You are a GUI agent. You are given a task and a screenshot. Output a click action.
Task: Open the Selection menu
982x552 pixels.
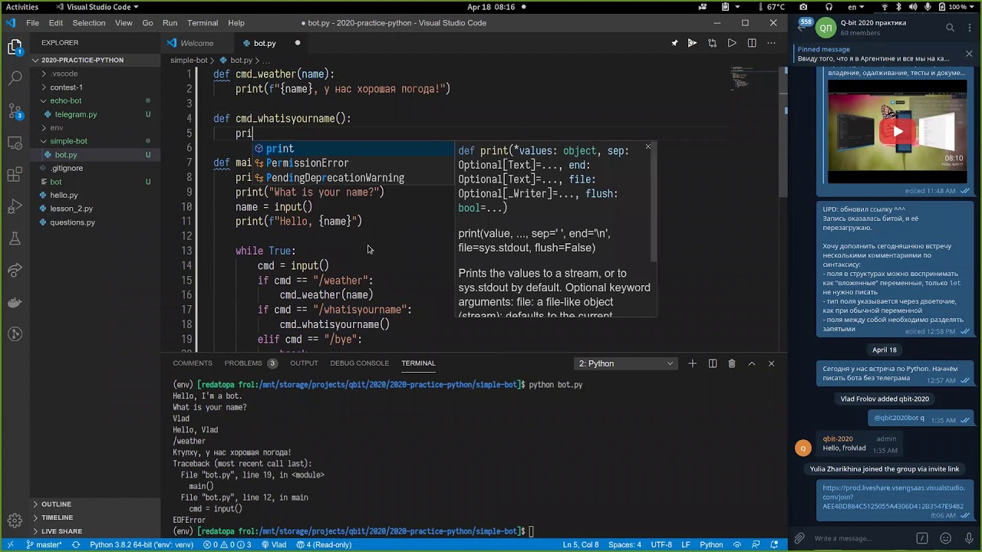(x=89, y=23)
